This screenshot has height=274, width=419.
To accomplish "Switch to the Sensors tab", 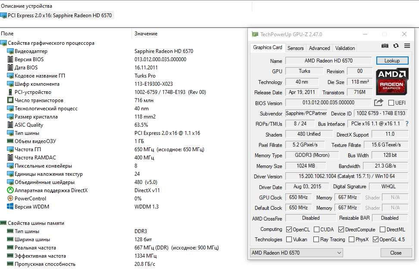I will click(x=295, y=48).
